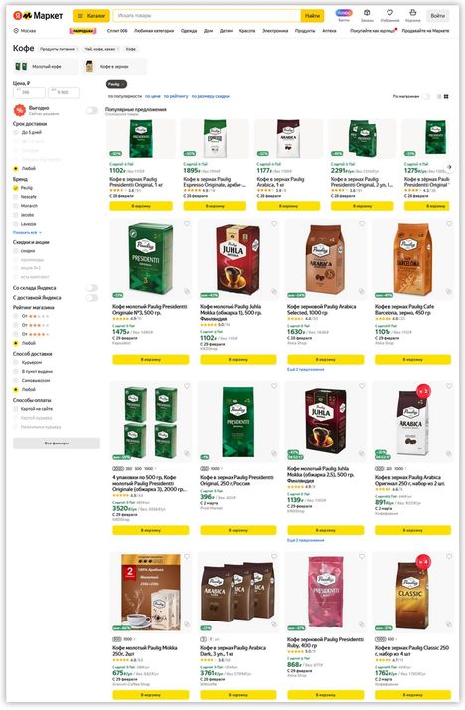Switch to the grid view icon
The image size is (465, 710).
(446, 96)
